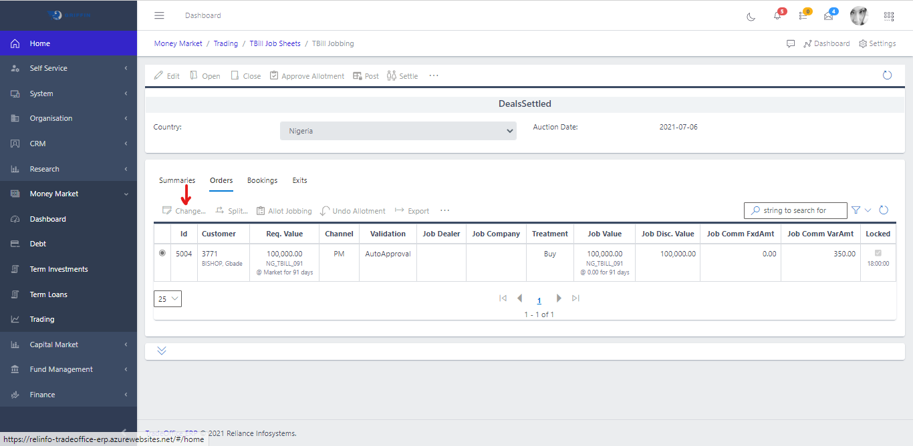This screenshot has height=446, width=913.
Task: Go to next page in pagination
Action: tap(559, 298)
